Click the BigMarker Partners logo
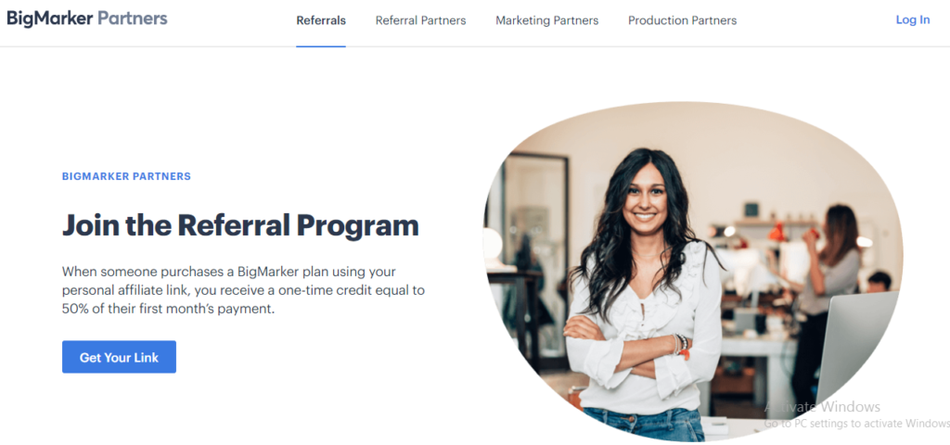 (x=87, y=19)
